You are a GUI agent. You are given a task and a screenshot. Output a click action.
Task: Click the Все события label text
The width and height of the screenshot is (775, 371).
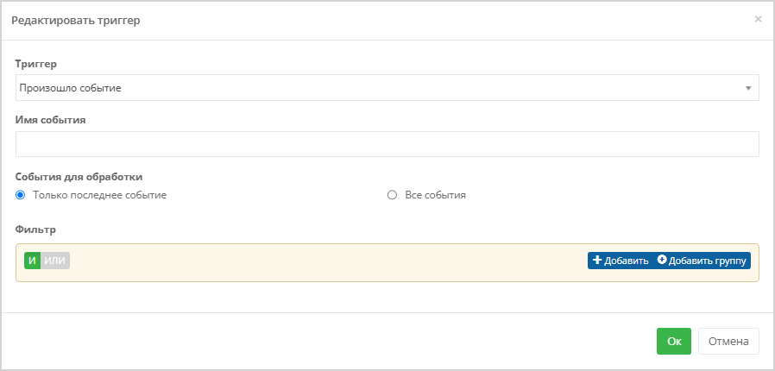pos(436,195)
